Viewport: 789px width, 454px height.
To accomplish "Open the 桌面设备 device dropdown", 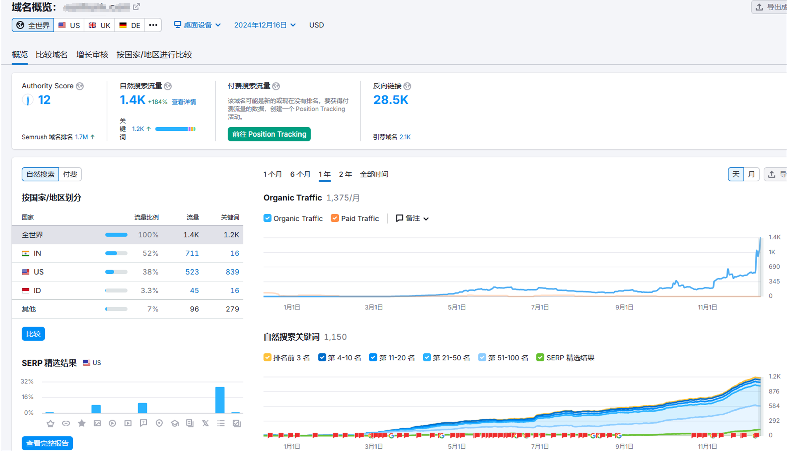I will click(198, 25).
